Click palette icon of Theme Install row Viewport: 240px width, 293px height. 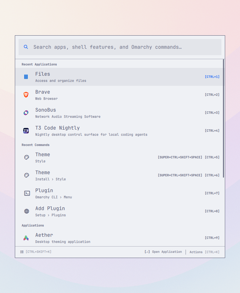(x=27, y=175)
